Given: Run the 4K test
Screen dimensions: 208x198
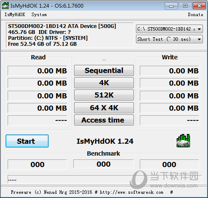Looking at the screenshot, I should tap(104, 83).
